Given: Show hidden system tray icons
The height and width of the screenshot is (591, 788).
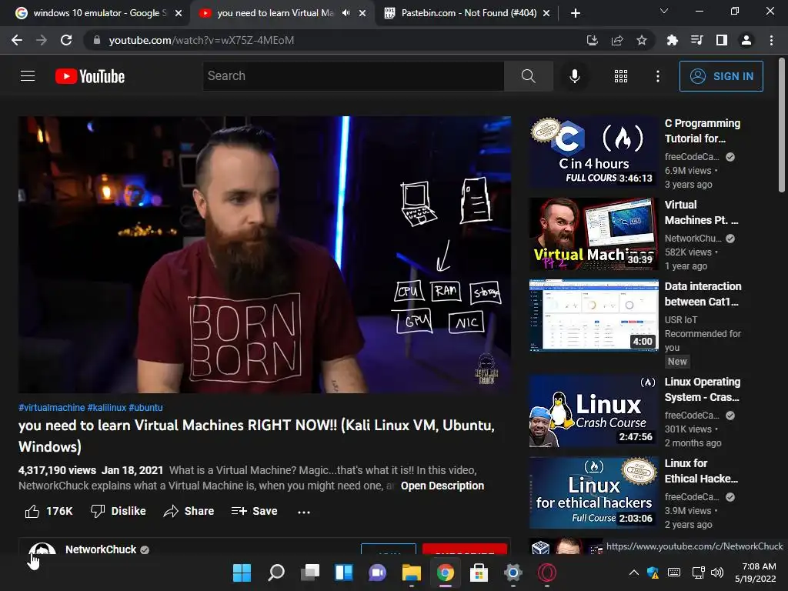Looking at the screenshot, I should point(634,573).
